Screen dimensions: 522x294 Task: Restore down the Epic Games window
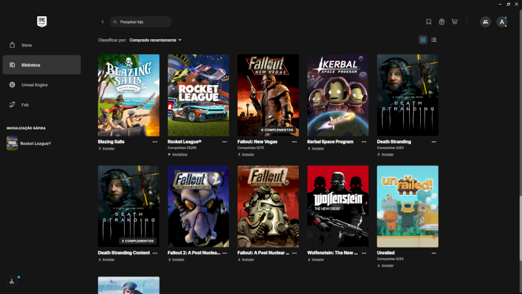tap(508, 4)
